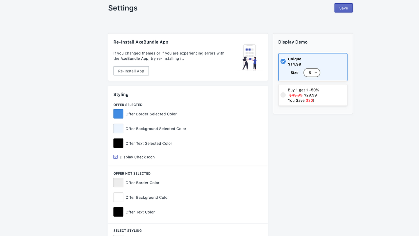Open the Offer Text Color swatch
419x236 pixels.
(x=118, y=212)
